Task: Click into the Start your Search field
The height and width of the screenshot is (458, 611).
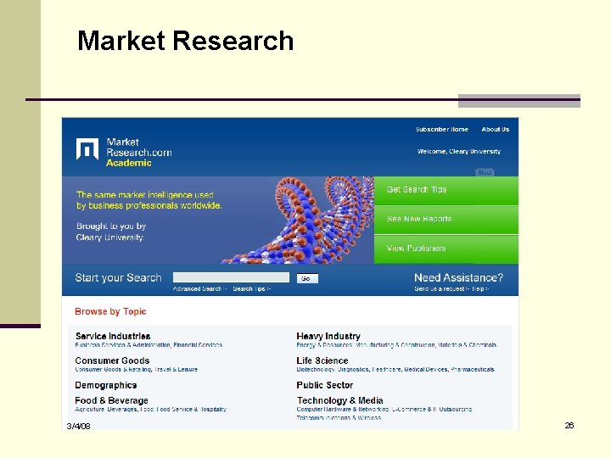Action: pyautogui.click(x=231, y=277)
